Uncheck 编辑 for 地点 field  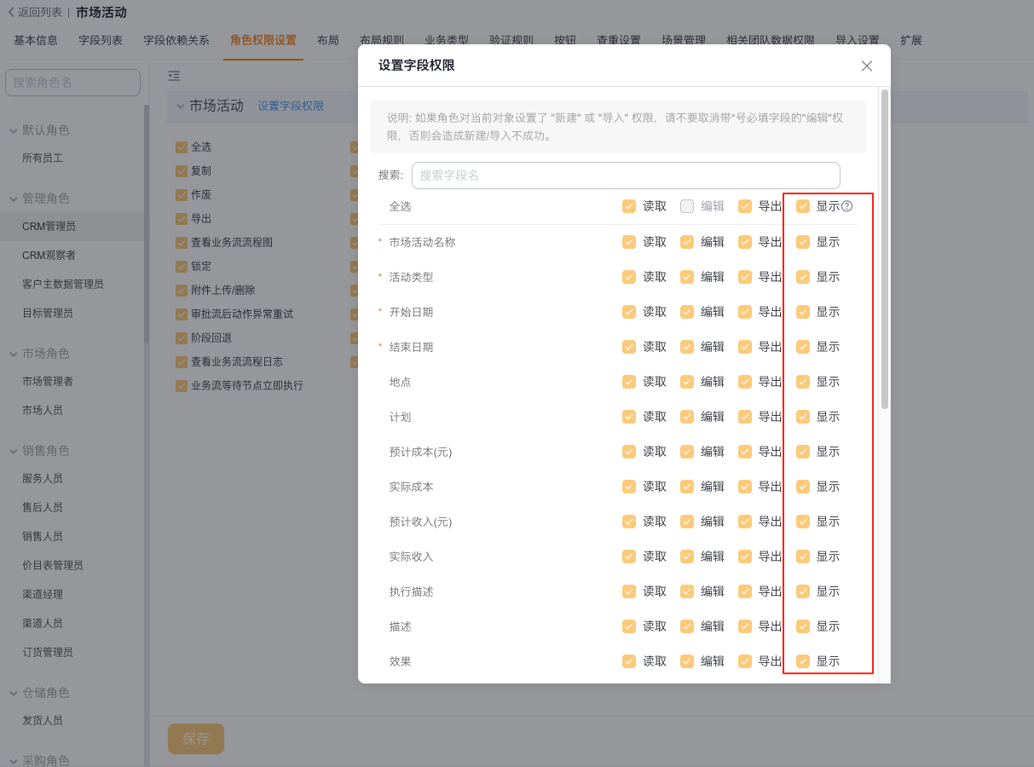click(x=687, y=382)
